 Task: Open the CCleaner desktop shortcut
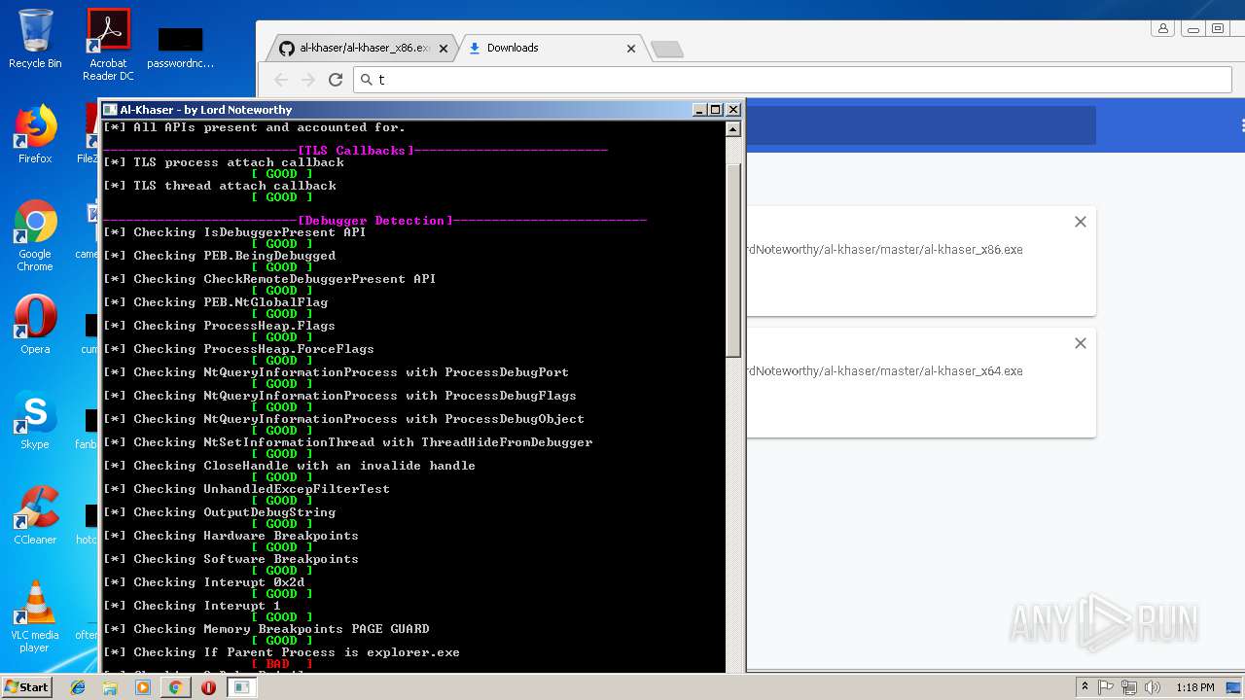tap(35, 515)
